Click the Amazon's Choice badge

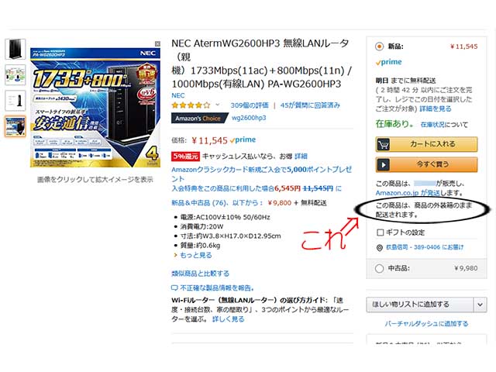[199, 118]
